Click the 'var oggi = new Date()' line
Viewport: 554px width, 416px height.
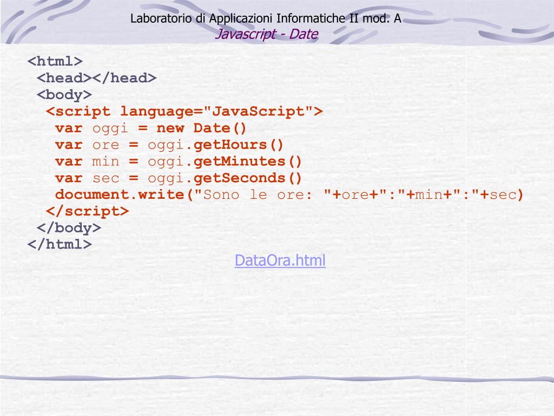(150, 128)
